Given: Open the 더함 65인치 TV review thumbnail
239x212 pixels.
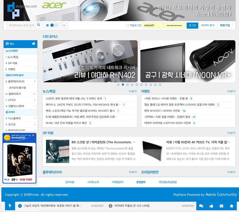Looking at the screenshot, I should point(152,151).
